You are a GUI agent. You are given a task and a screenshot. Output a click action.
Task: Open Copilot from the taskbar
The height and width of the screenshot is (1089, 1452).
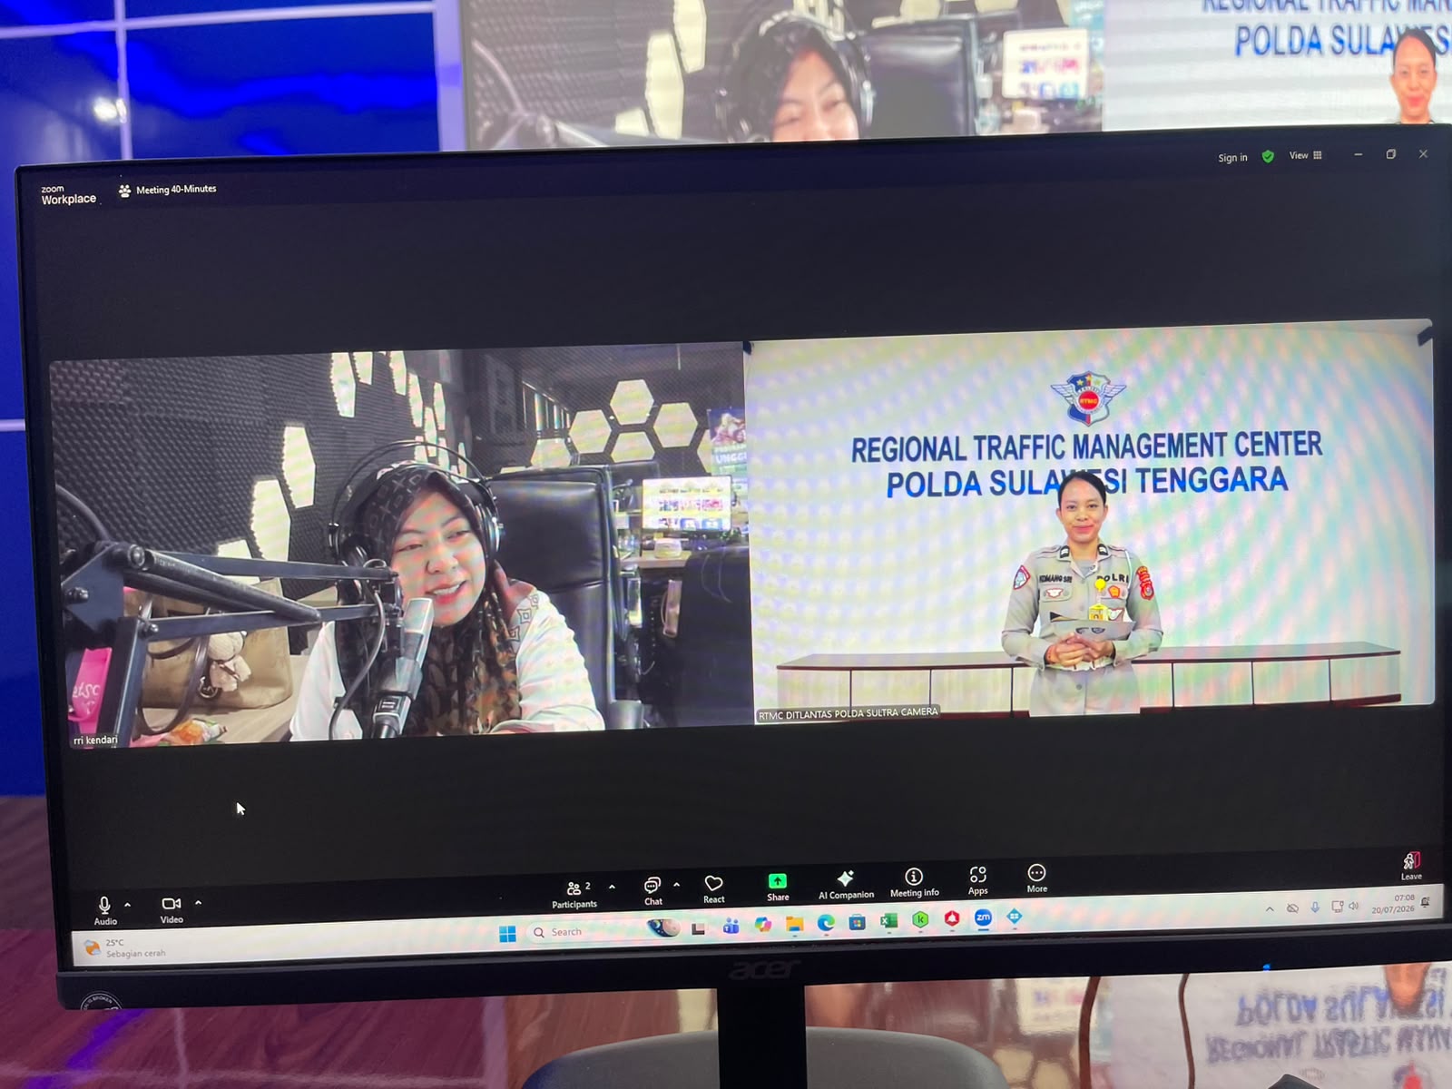762,925
